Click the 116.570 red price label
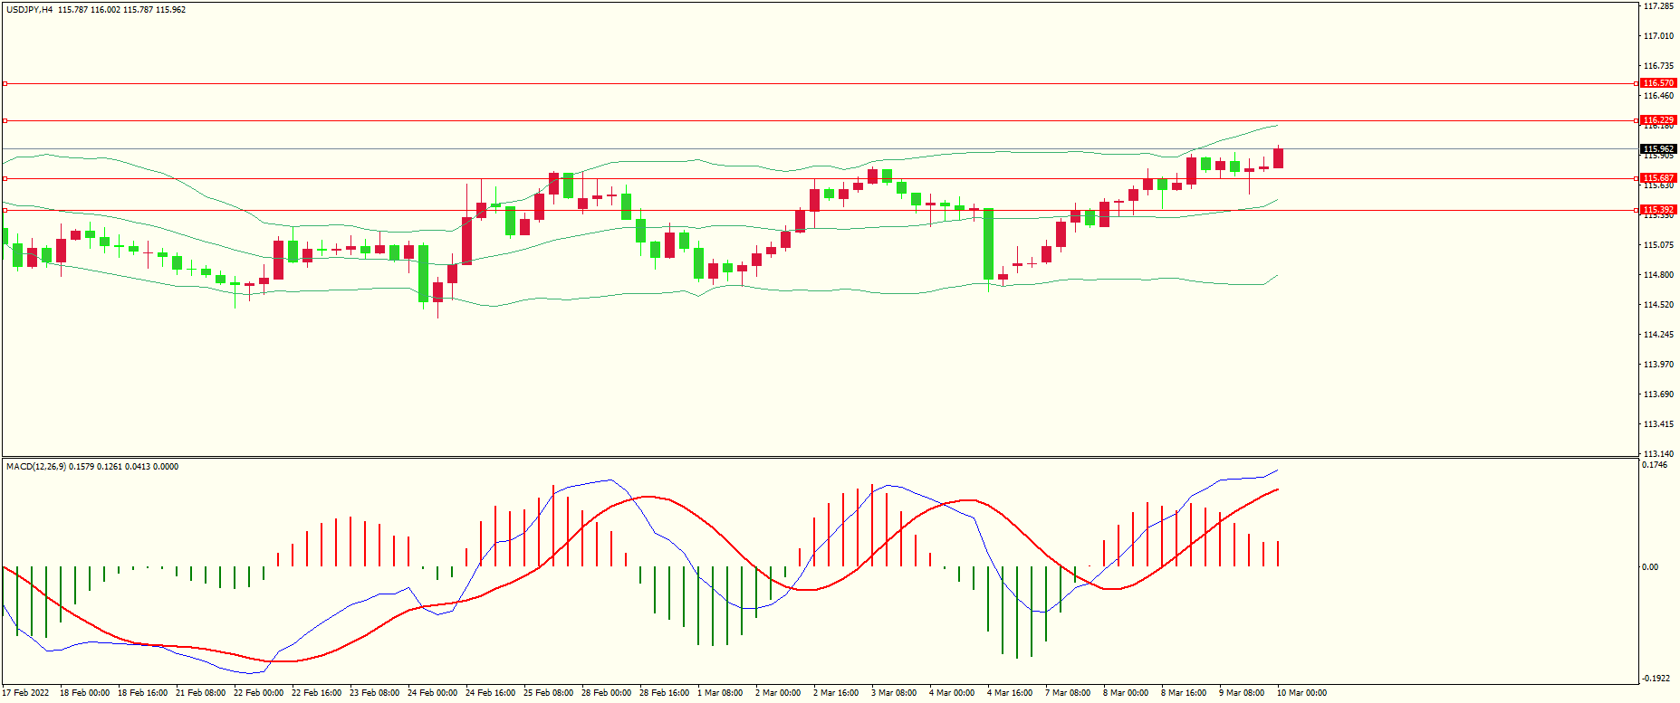The width and height of the screenshot is (1680, 703). pos(1658,83)
